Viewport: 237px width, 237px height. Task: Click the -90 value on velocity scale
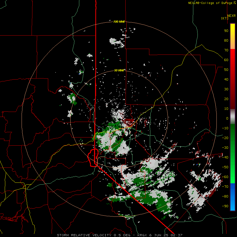point(225,206)
